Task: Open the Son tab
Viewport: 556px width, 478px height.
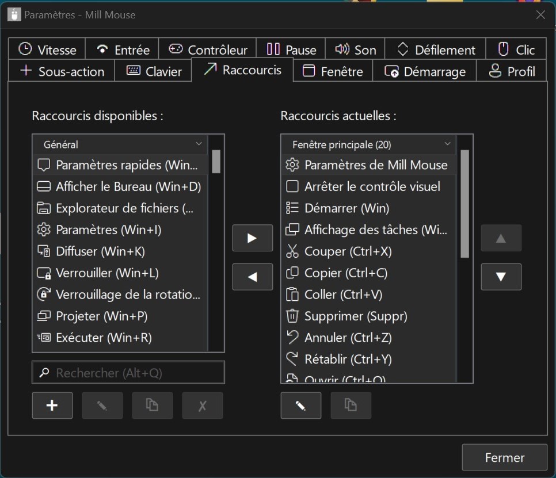Action: (355, 49)
